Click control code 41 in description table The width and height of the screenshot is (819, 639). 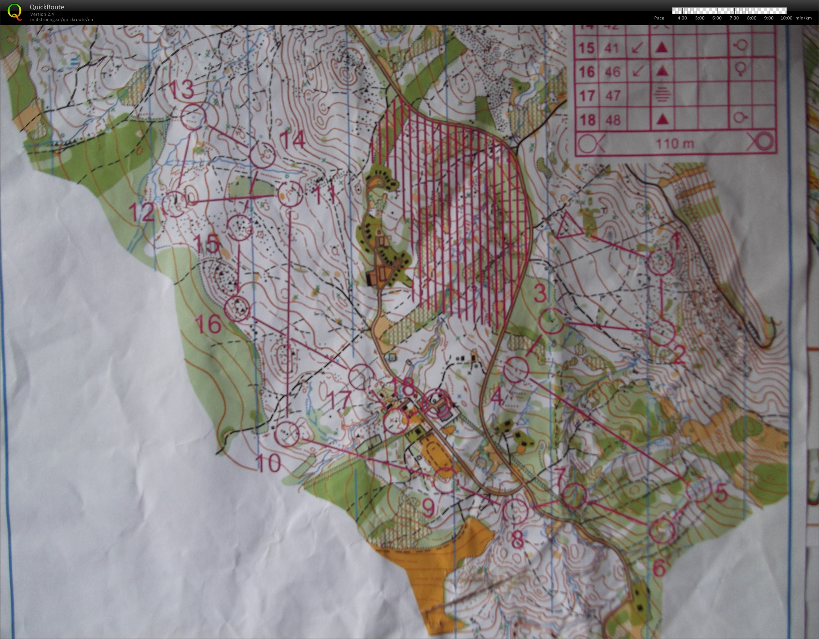[612, 48]
